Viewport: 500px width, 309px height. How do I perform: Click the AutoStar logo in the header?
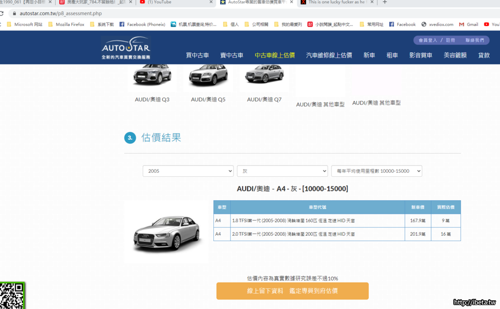coord(126,48)
